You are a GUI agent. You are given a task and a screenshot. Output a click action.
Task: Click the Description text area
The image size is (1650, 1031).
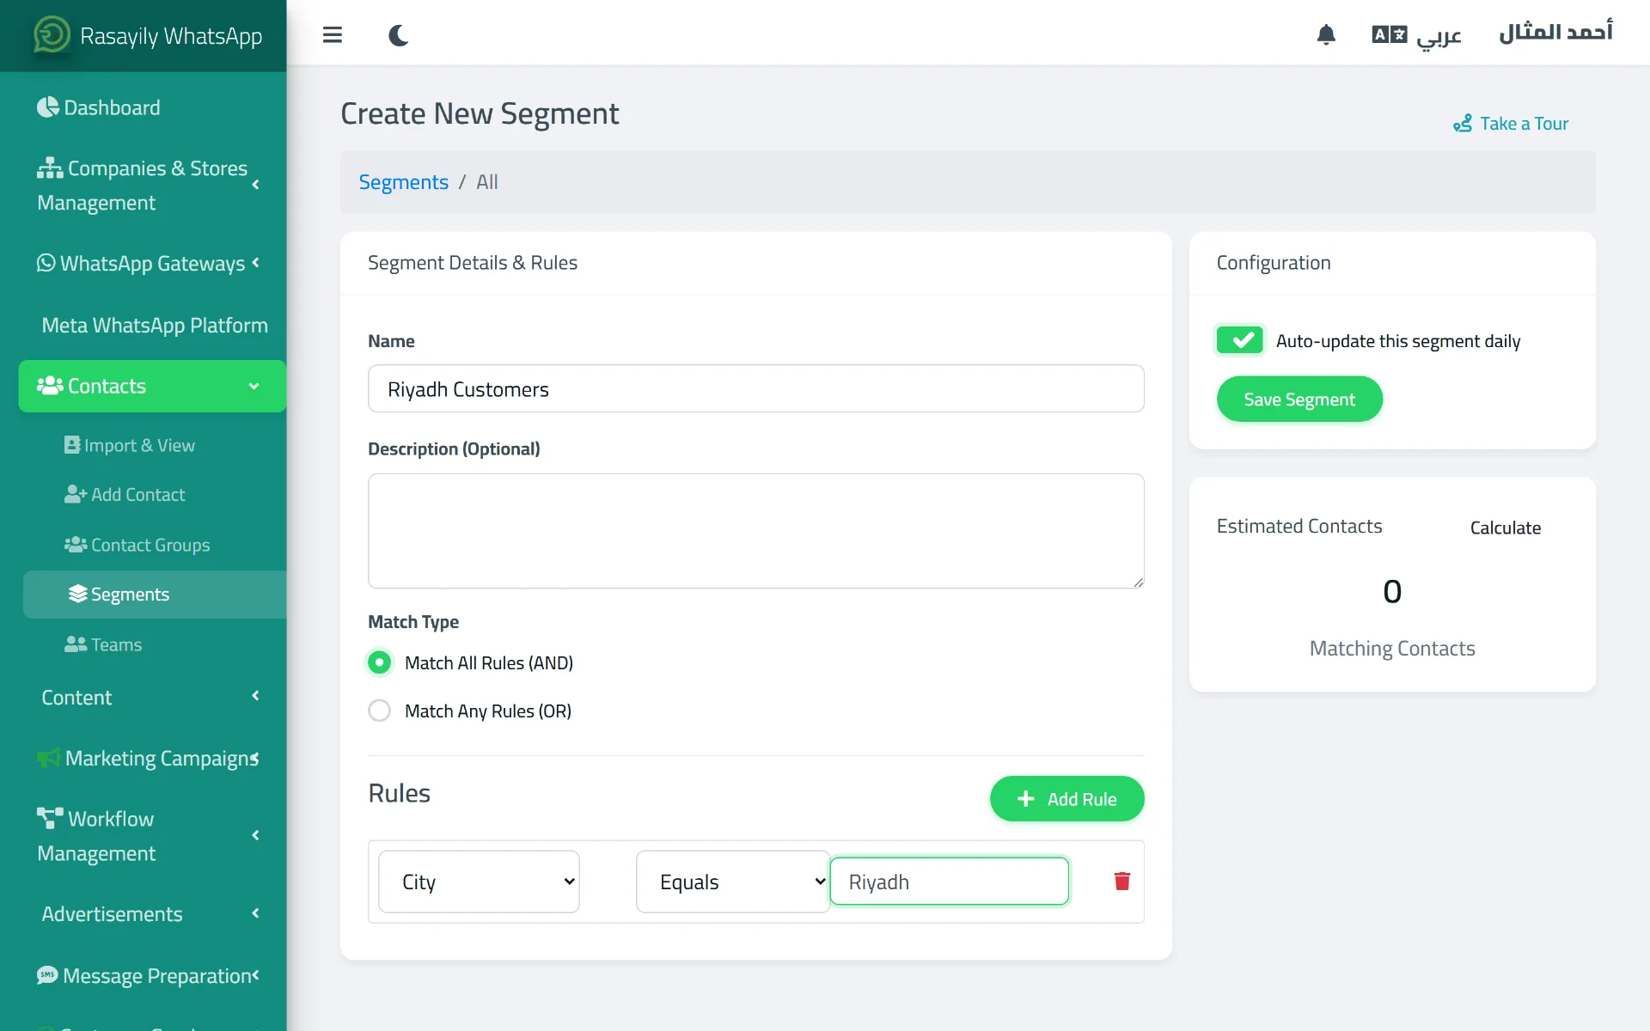point(755,531)
